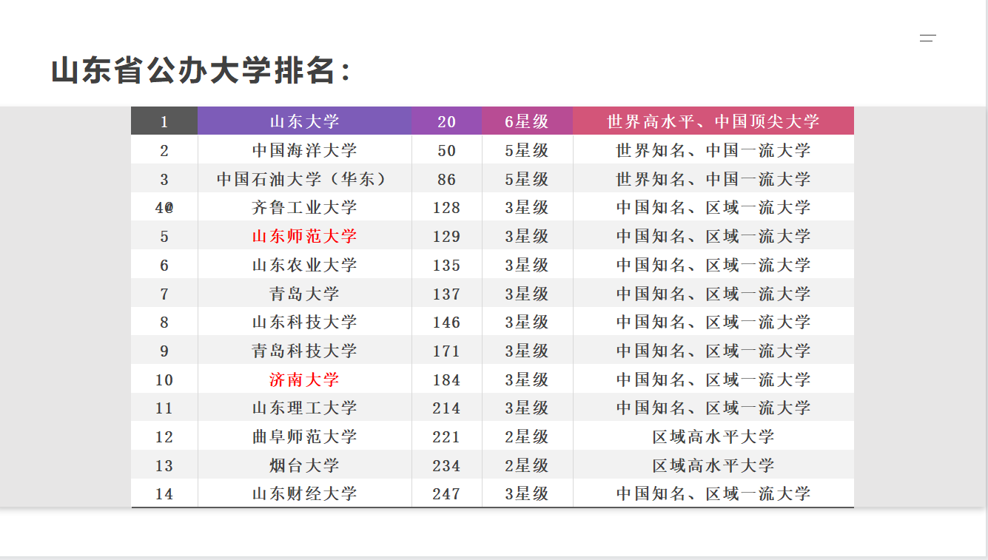The image size is (988, 560).
Task: Click the 中国石油大学（华东） cell
Action: point(304,179)
